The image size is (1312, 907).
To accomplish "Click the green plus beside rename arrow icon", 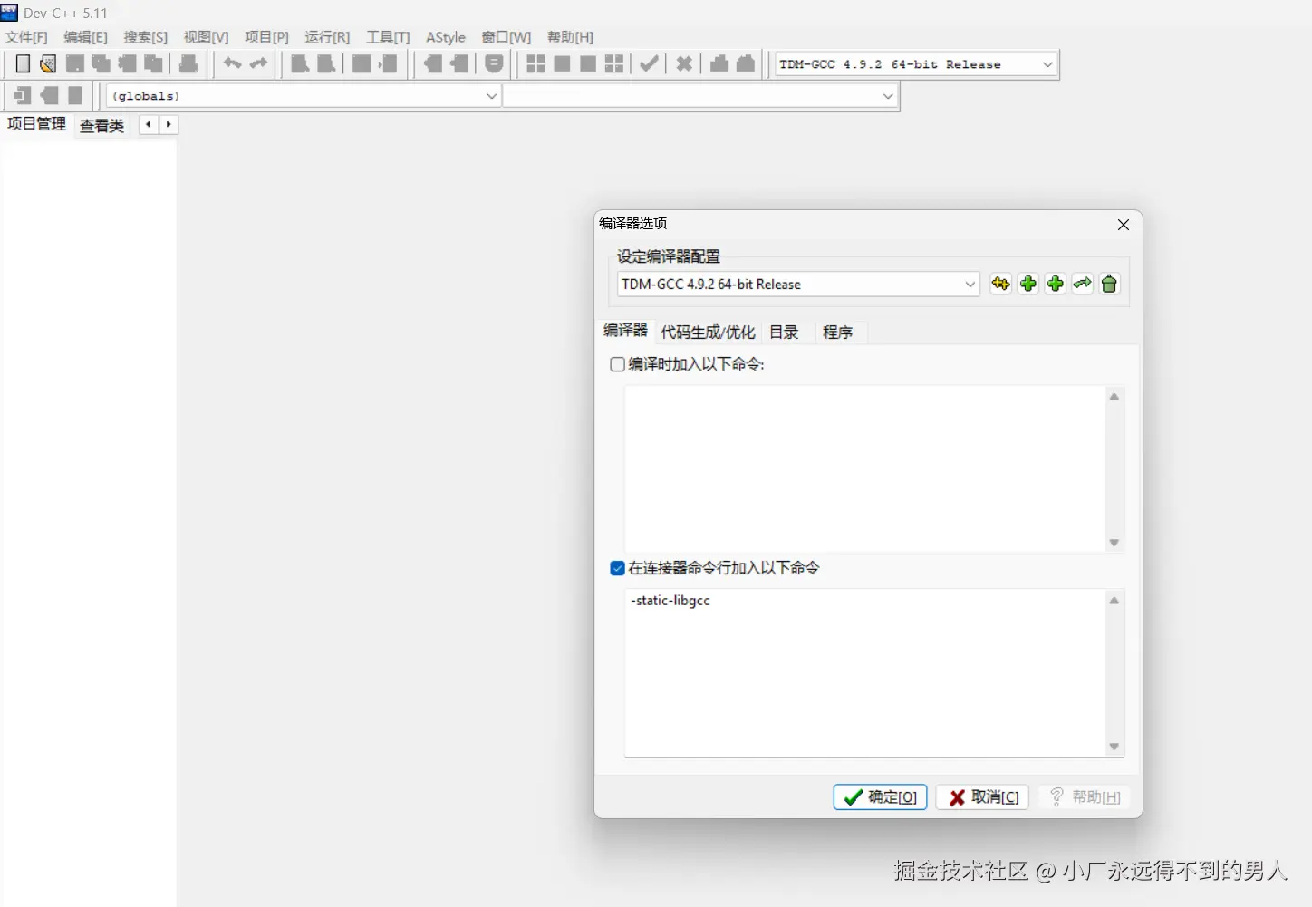I will pyautogui.click(x=1056, y=284).
